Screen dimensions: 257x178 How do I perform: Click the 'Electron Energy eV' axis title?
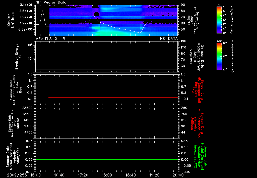coord(18,57)
